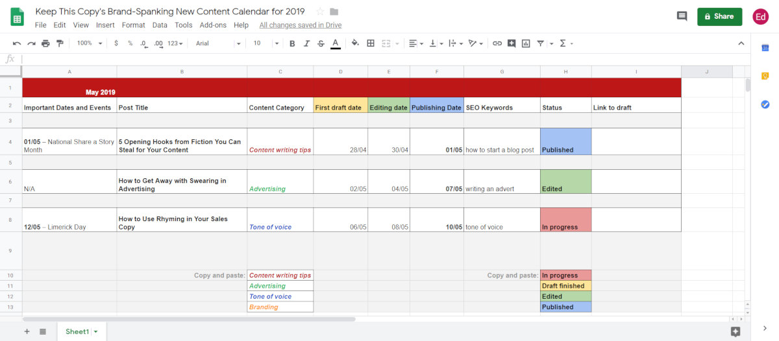Star this document
The height and width of the screenshot is (341, 779).
pos(320,12)
